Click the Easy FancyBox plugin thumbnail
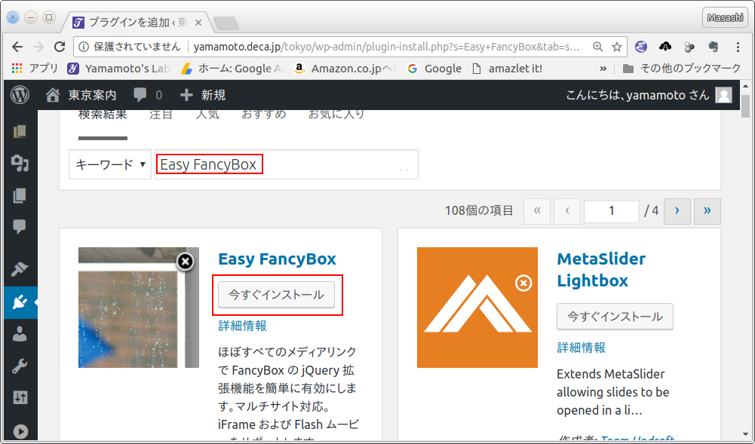The width and height of the screenshot is (755, 444). [139, 308]
